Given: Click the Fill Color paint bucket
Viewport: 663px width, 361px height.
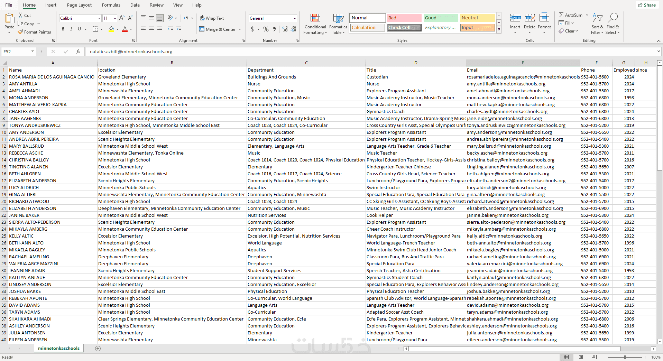Looking at the screenshot, I should pos(111,29).
